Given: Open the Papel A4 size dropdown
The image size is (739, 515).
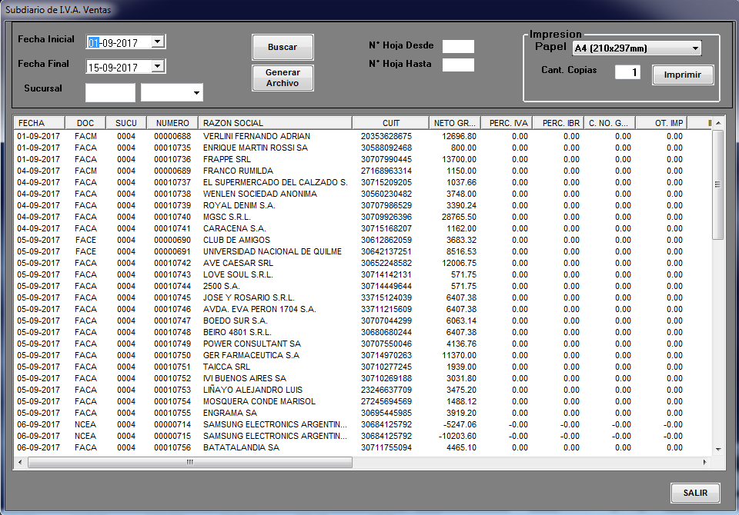Looking at the screenshot, I should point(695,48).
